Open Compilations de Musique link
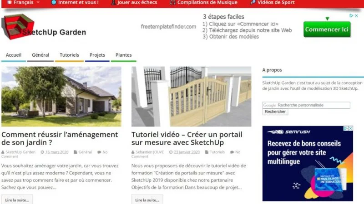Viewport: 364px width, 204px height. pyautogui.click(x=207, y=3)
